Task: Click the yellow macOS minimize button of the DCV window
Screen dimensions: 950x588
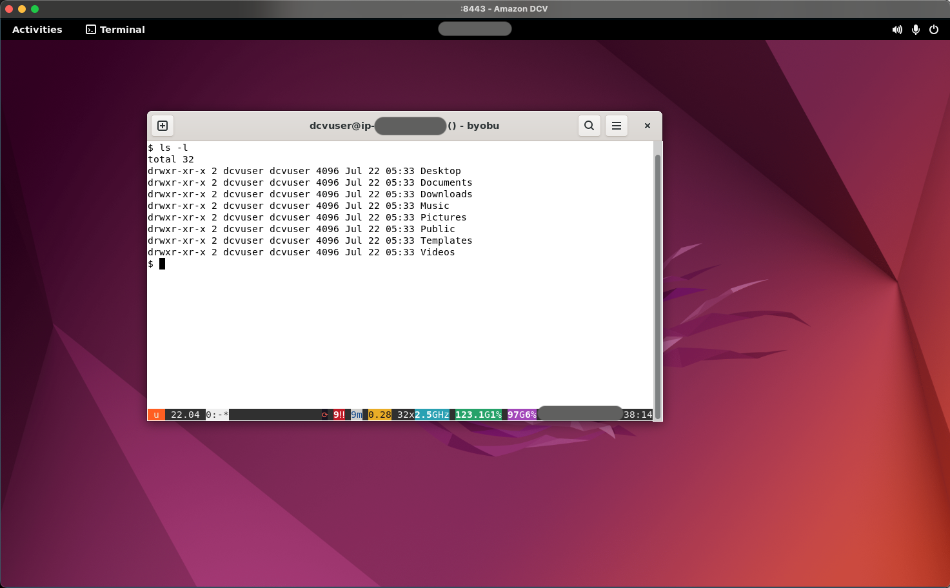Action: tap(22, 9)
